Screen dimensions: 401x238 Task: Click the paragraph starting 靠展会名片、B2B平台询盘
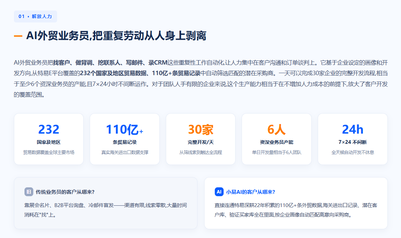(106, 210)
